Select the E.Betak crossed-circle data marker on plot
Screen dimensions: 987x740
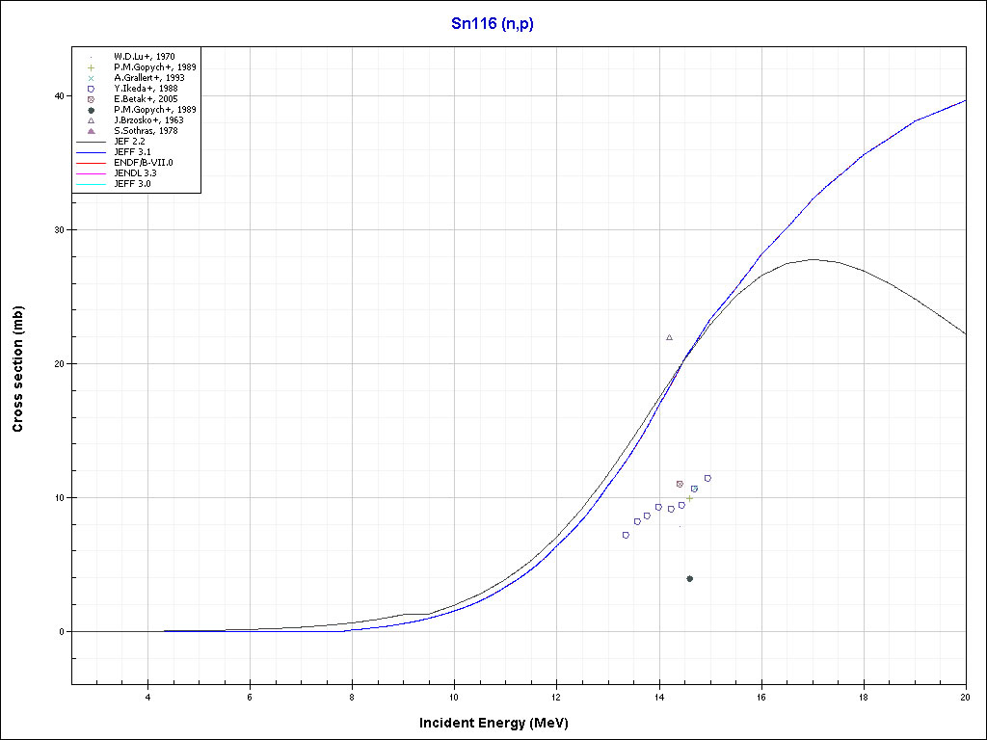click(x=680, y=484)
